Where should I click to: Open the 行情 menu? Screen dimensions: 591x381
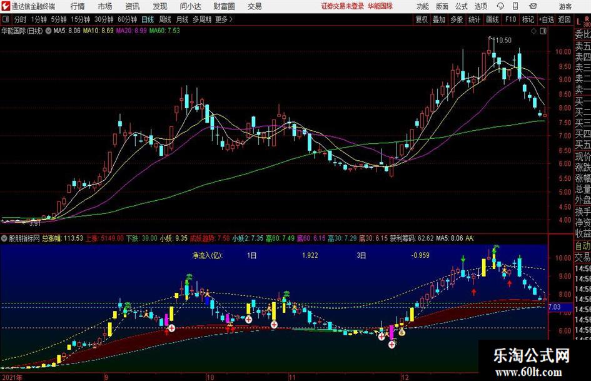(x=78, y=6)
